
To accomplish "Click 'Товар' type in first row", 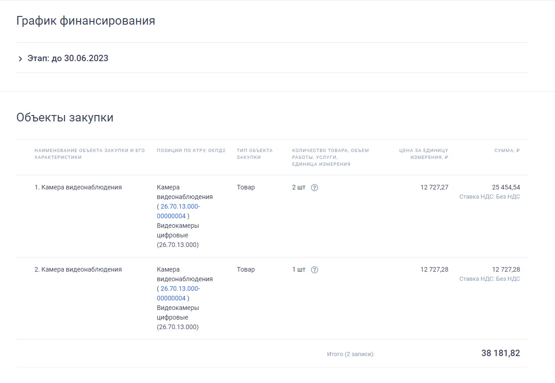I will (x=246, y=187).
